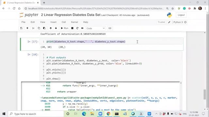
Task: Open Cortana circle on taskbar
Action: point(68,114)
